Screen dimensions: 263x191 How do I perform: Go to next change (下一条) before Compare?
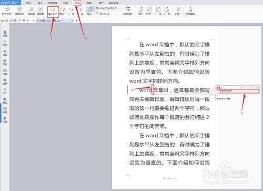point(167,11)
